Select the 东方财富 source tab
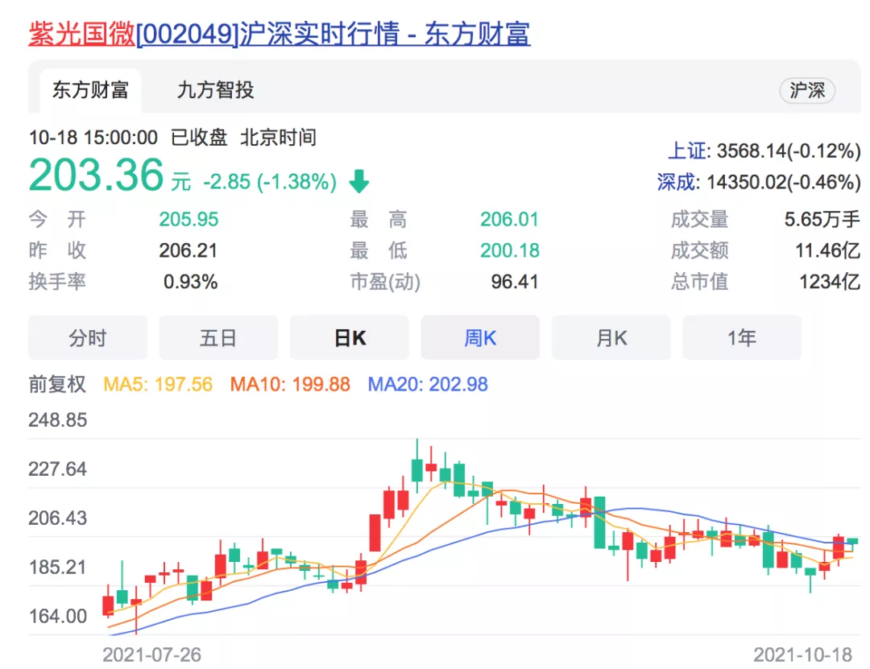870x669 pixels. [89, 89]
